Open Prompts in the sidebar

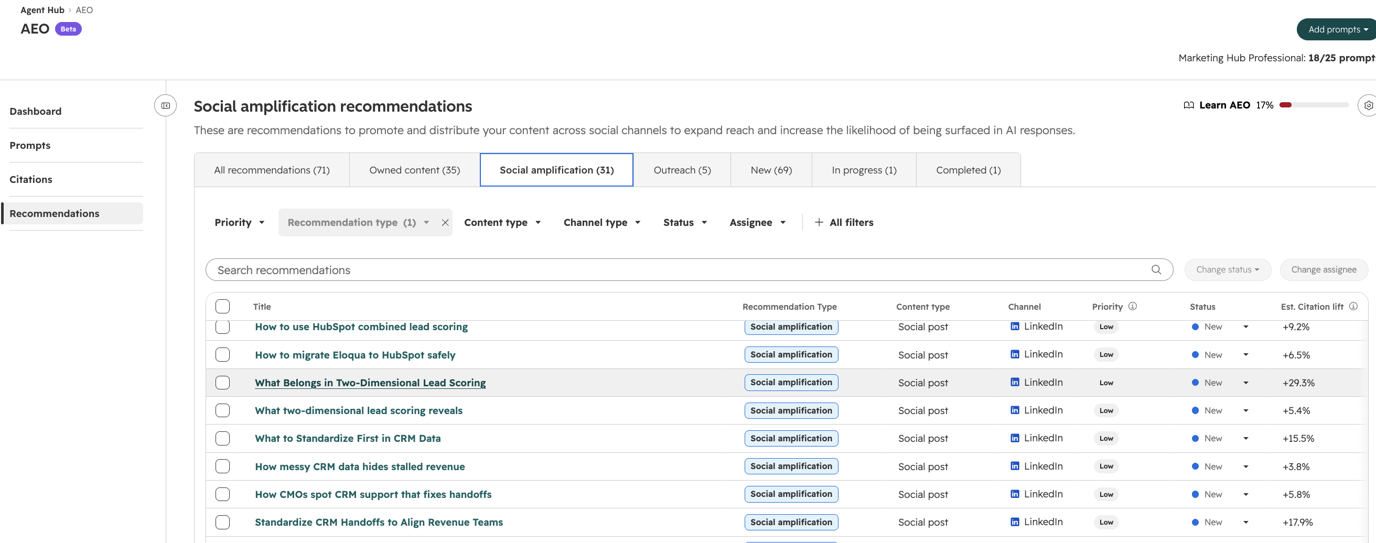coord(30,145)
